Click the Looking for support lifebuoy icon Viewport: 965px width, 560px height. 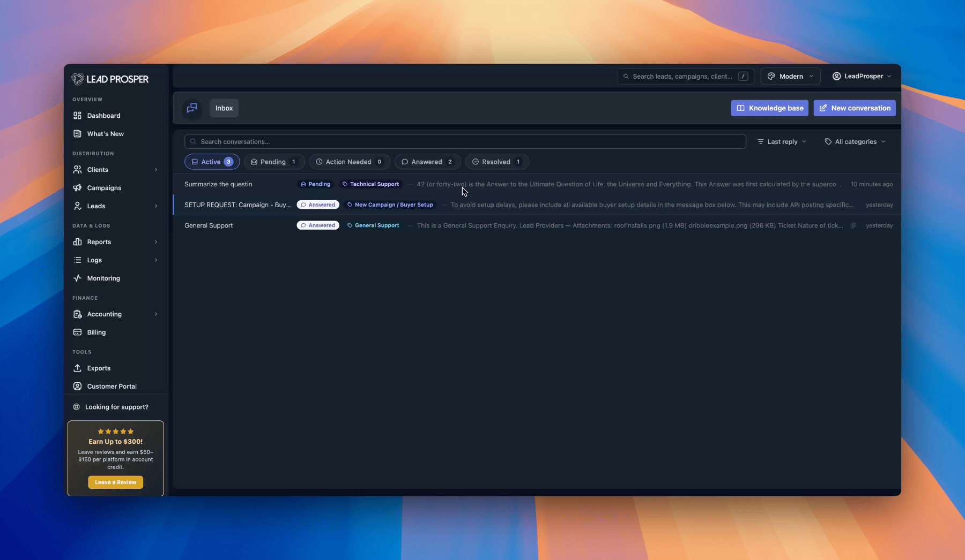point(76,407)
